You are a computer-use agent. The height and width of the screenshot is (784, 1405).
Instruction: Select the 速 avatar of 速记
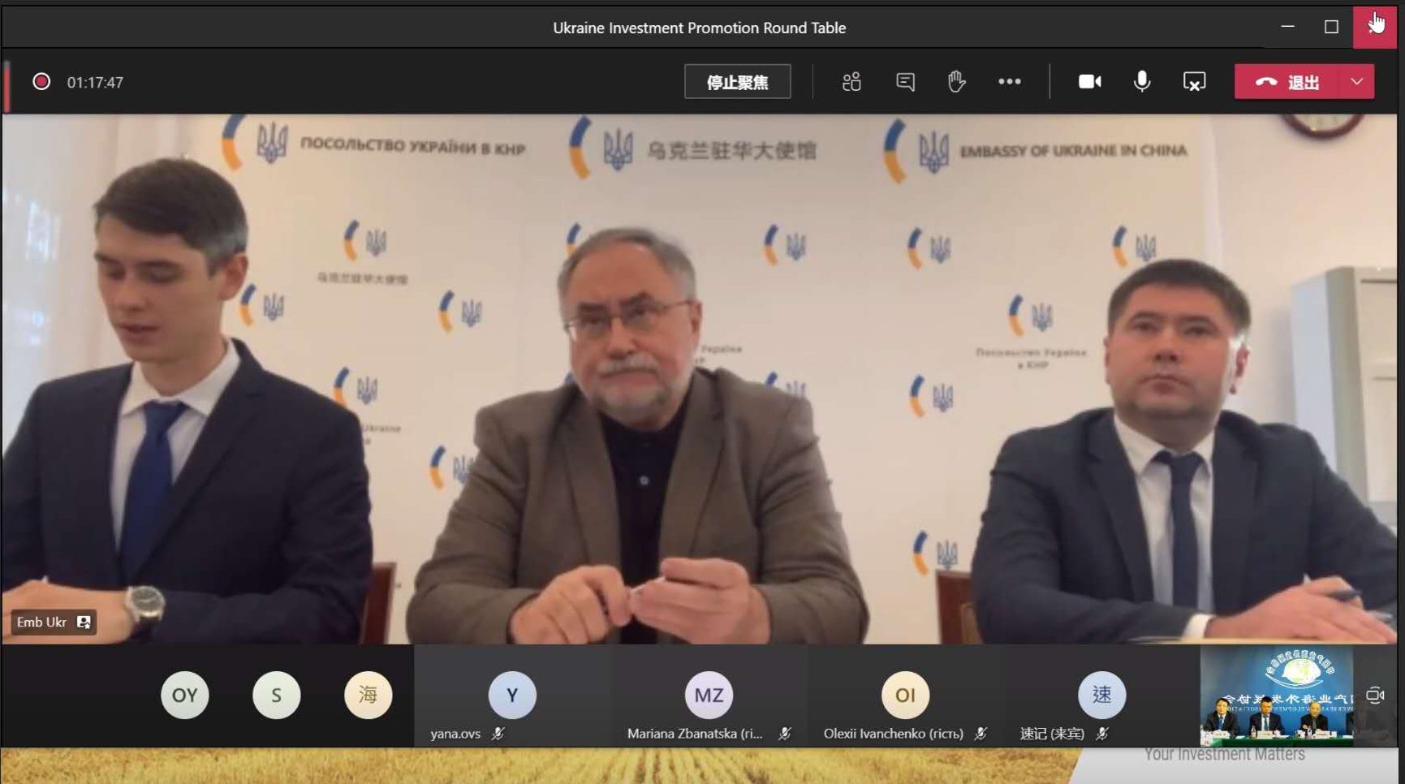(1101, 696)
